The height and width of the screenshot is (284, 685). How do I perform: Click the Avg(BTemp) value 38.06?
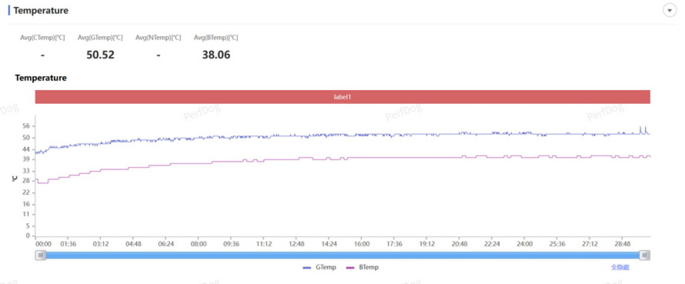[x=216, y=55]
